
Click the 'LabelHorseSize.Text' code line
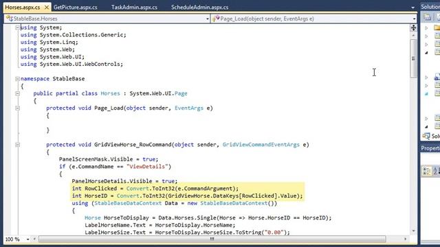point(187,233)
